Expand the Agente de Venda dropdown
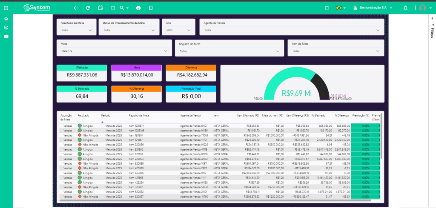 pyautogui.click(x=292, y=30)
